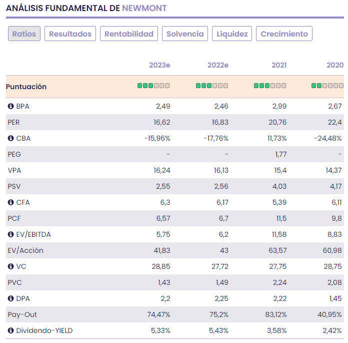Open the Rentabilidad tab
Image resolution: width=348 pixels, height=343 pixels.
click(x=128, y=34)
